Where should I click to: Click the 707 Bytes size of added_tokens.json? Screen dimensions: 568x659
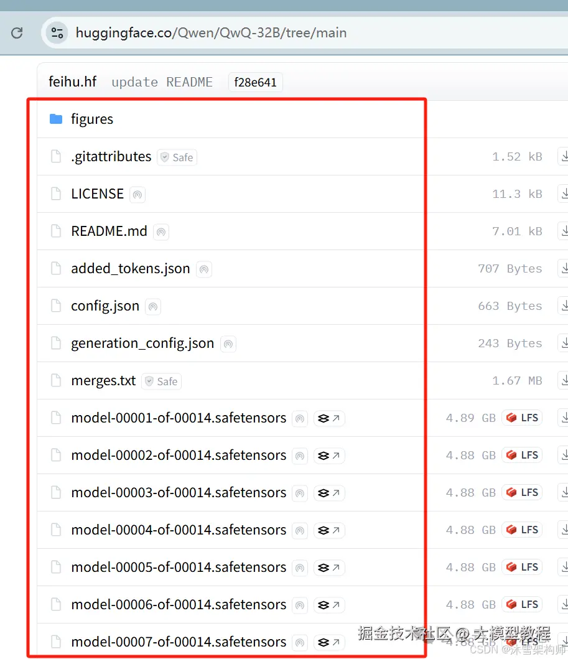(x=510, y=269)
